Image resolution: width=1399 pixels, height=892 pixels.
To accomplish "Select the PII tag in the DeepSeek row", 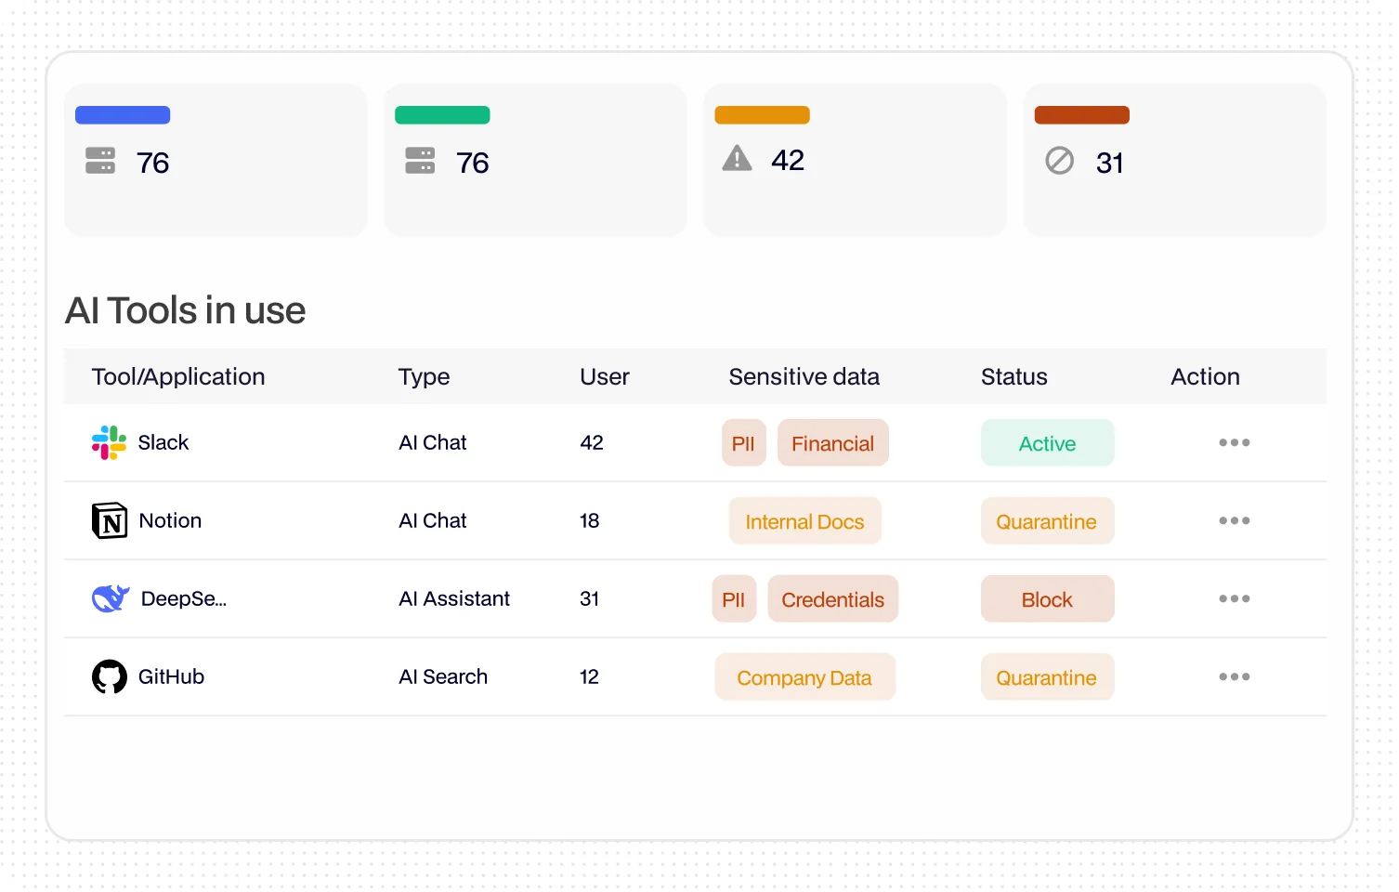I will pyautogui.click(x=734, y=599).
